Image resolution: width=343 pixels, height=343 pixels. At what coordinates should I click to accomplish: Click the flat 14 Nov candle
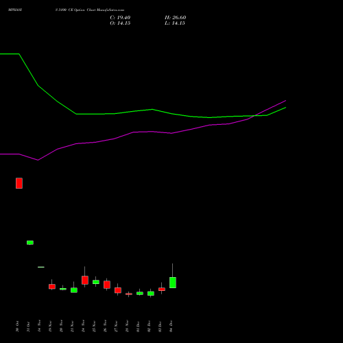(x=41, y=267)
